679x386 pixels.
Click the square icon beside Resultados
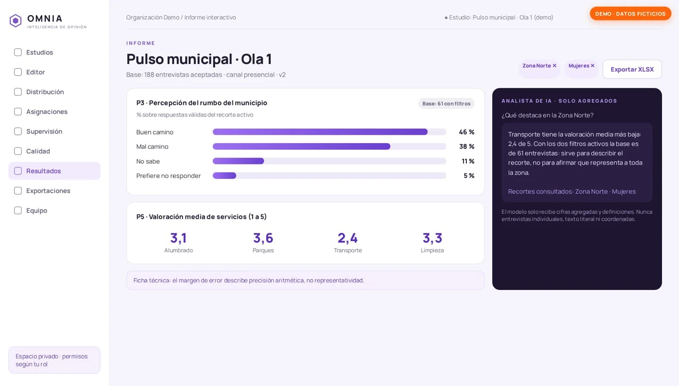point(18,171)
